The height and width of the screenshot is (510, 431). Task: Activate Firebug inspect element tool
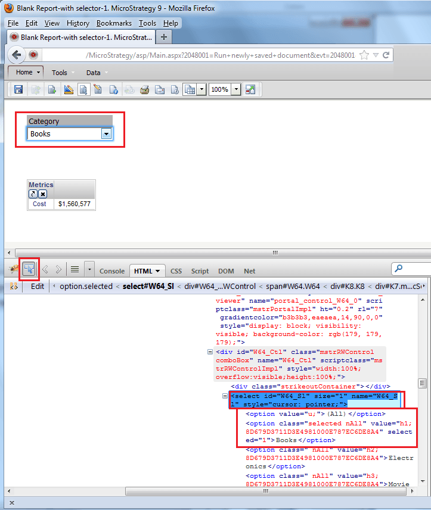[29, 270]
